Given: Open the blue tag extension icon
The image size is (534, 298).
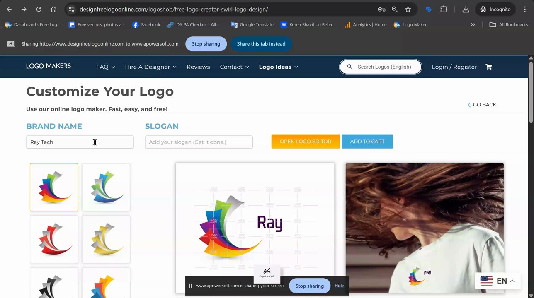Looking at the screenshot, I should coord(429,9).
